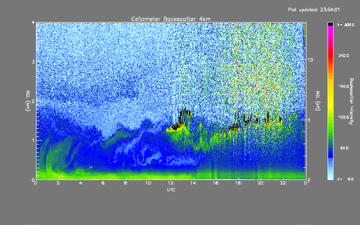Click the colorbar's '240.0' label

344,55
